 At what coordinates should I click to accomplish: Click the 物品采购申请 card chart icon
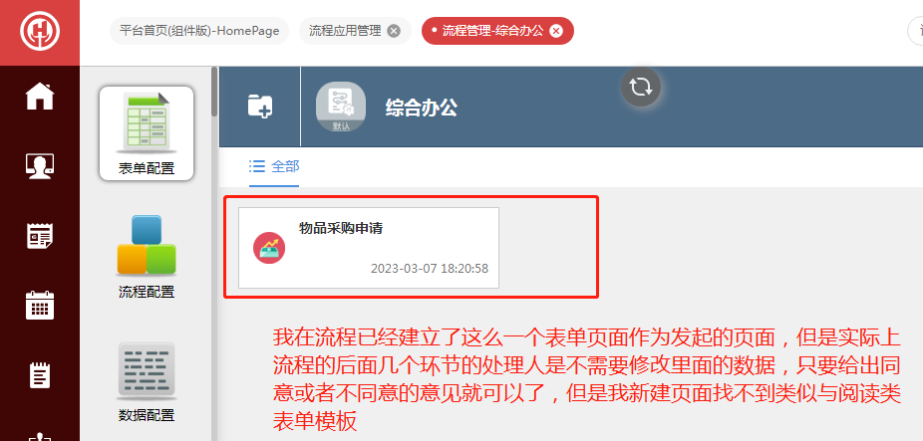[269, 248]
